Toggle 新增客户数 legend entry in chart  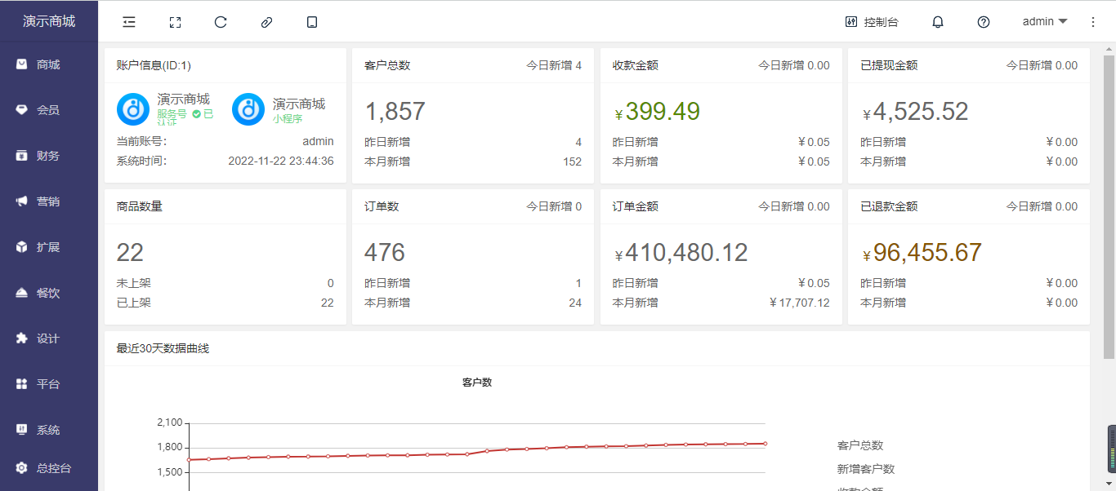(866, 469)
